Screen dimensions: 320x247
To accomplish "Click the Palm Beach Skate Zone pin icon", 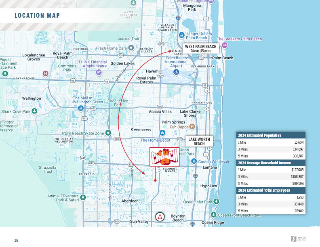I will pyautogui.click(x=108, y=133).
